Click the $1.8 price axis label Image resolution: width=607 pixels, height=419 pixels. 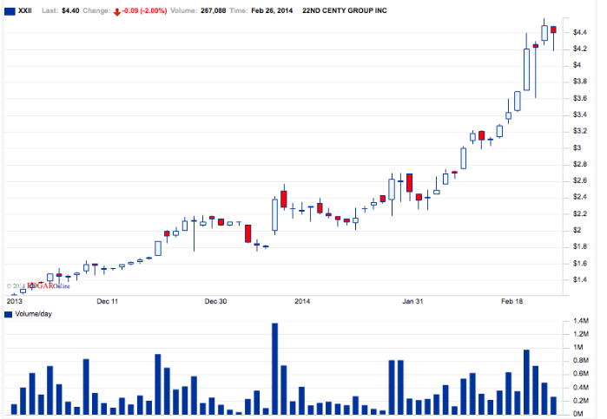pyautogui.click(x=579, y=247)
